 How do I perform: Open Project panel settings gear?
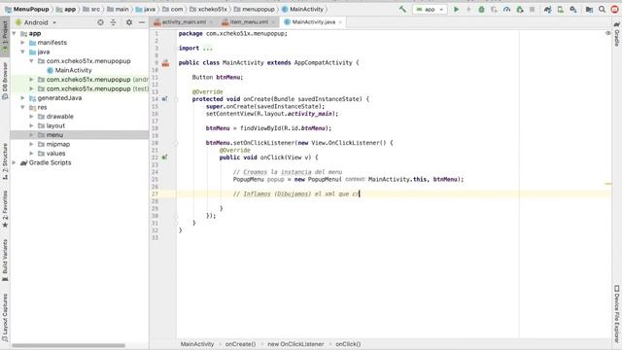click(129, 22)
